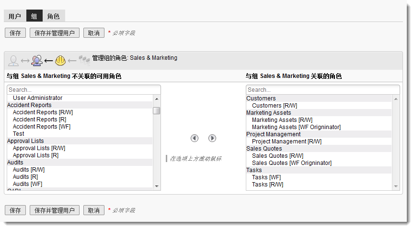Select the Audits group header
Screen dimensions: 414x229
(x=80, y=163)
